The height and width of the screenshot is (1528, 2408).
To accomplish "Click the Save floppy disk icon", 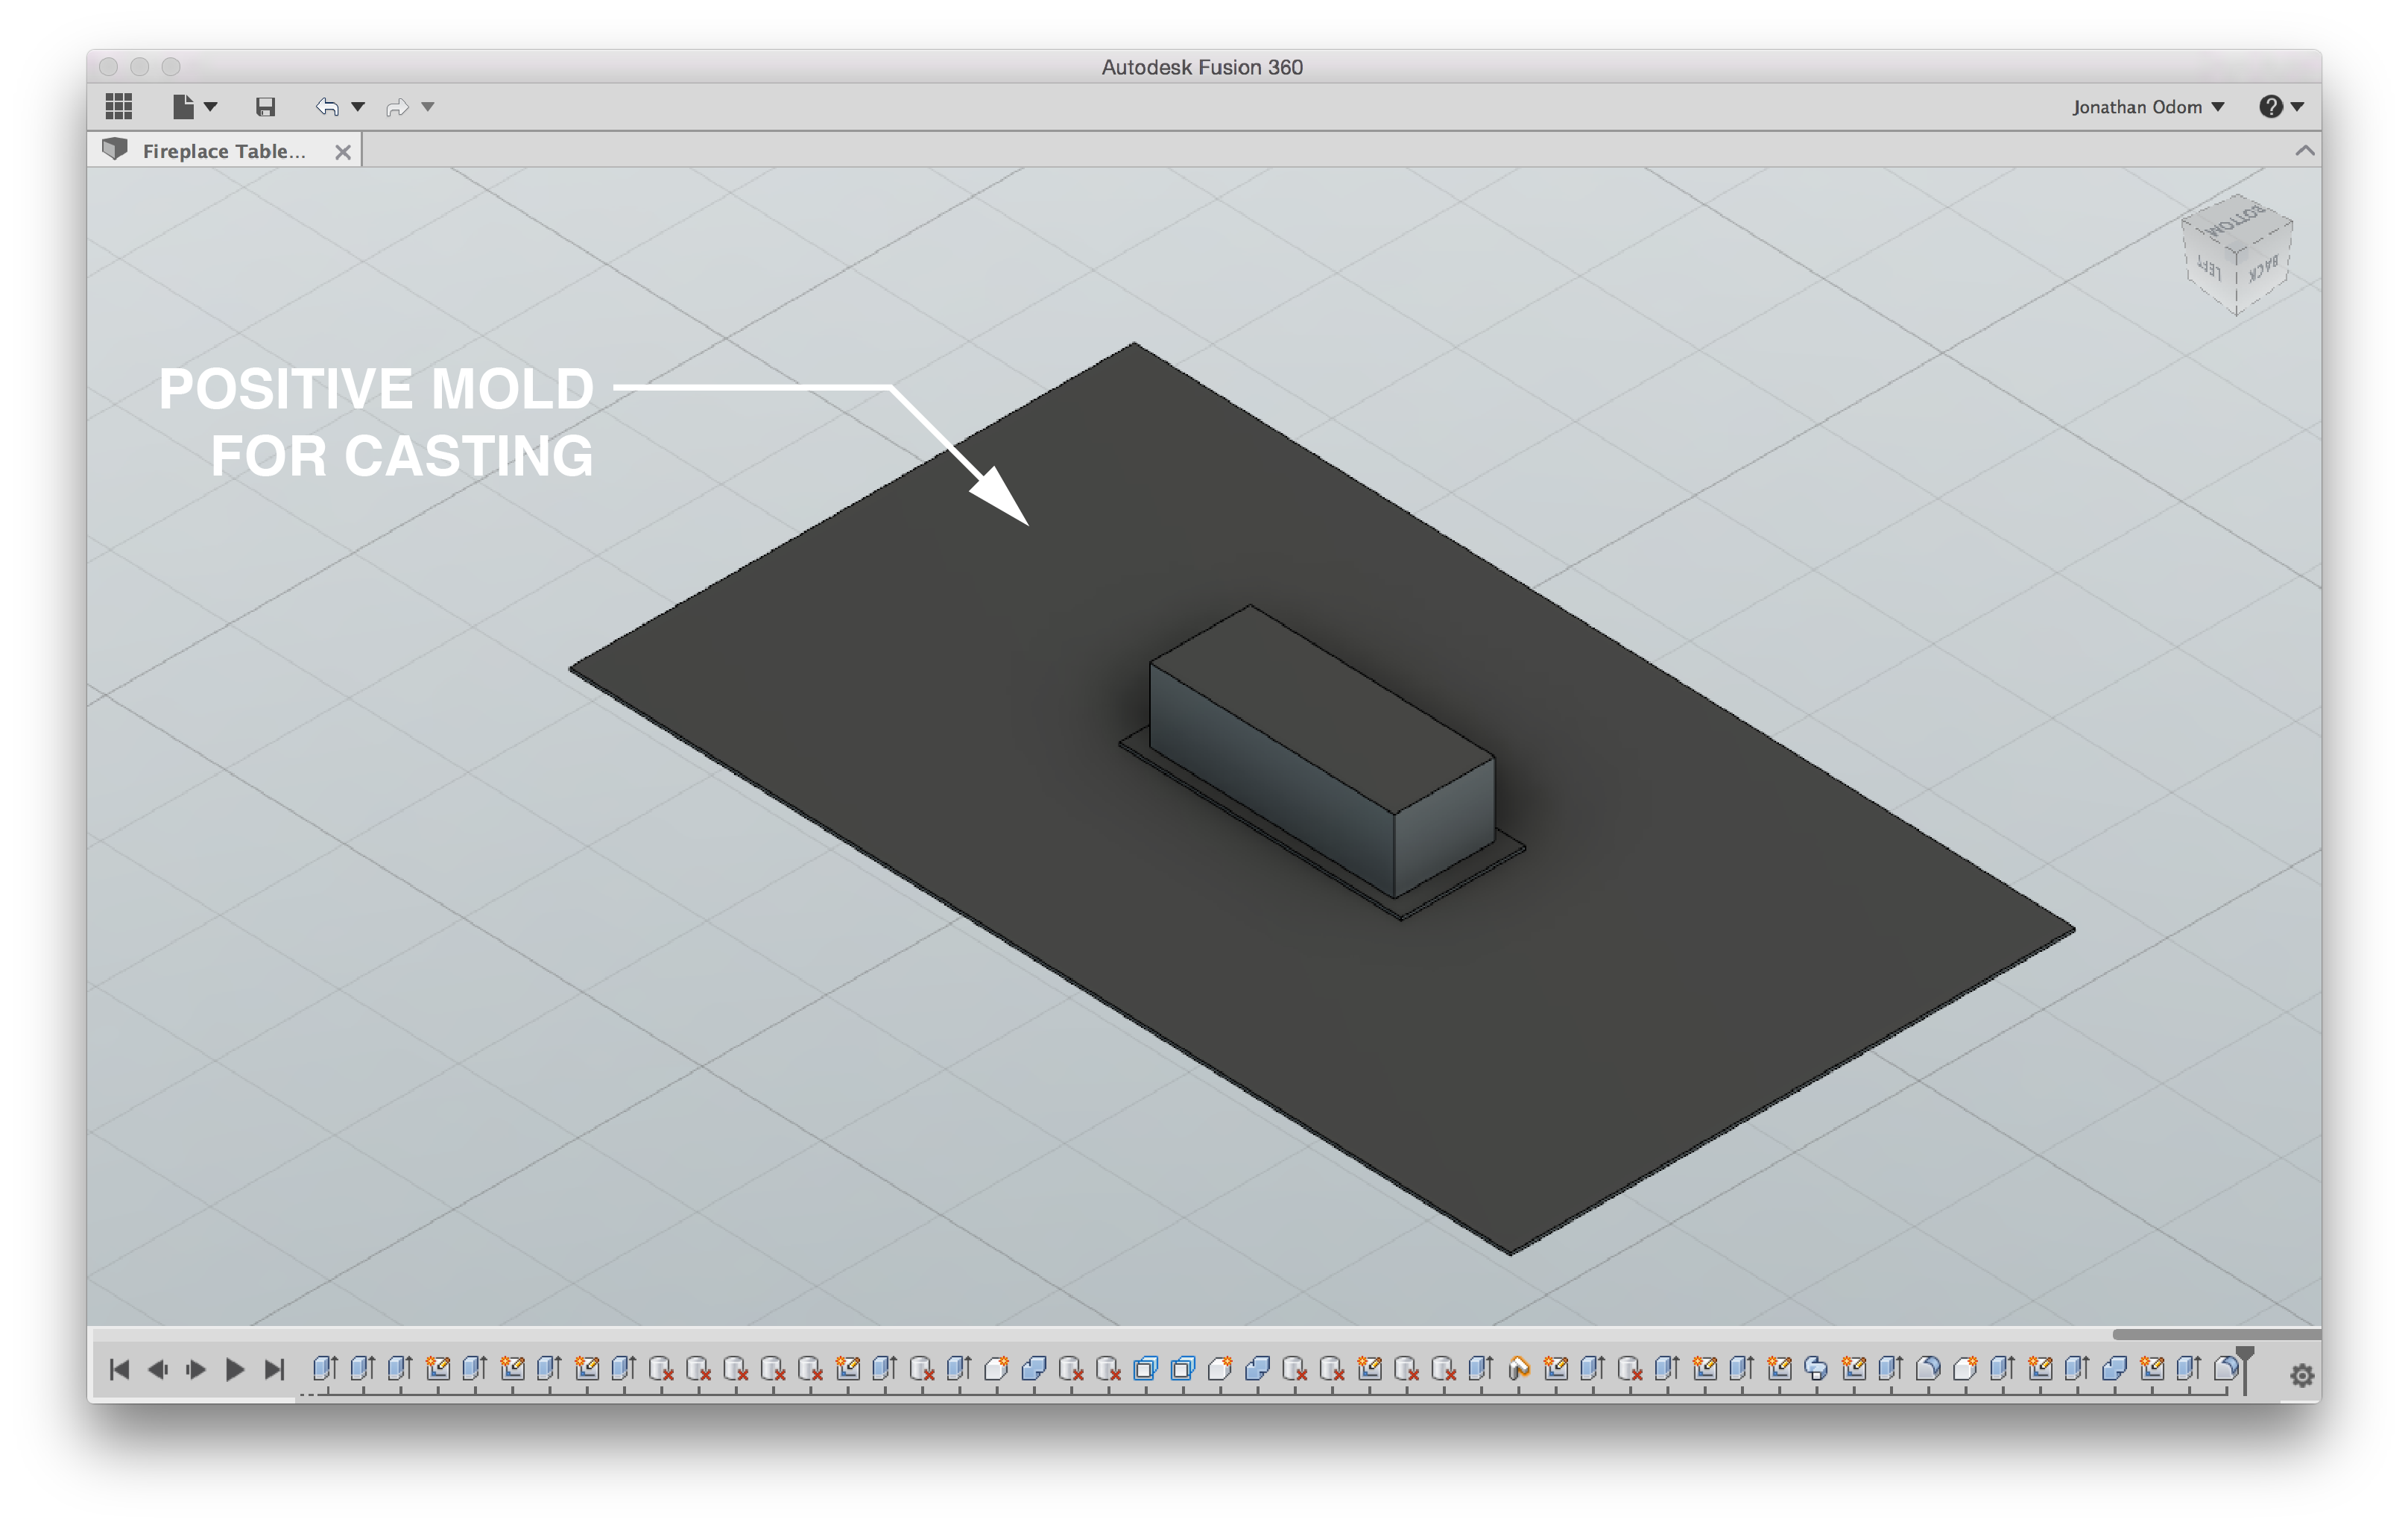I will click(x=265, y=107).
